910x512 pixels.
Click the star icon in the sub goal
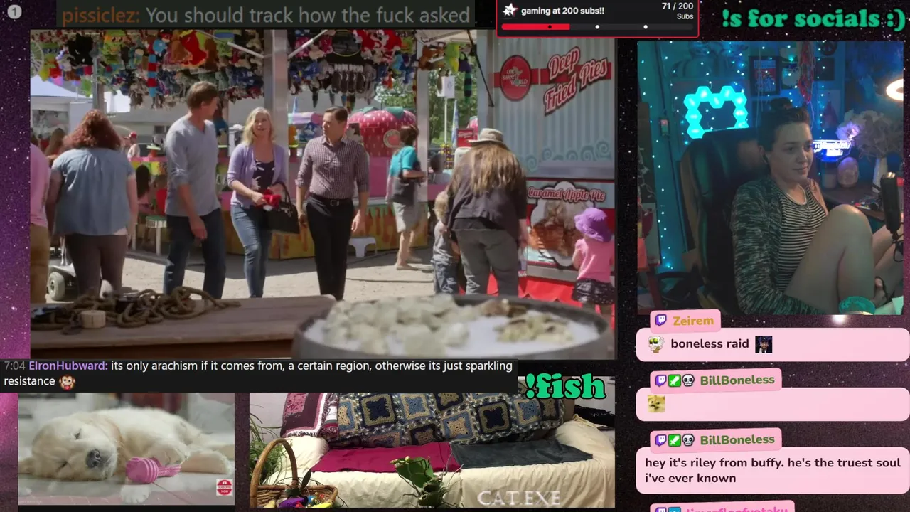click(509, 10)
